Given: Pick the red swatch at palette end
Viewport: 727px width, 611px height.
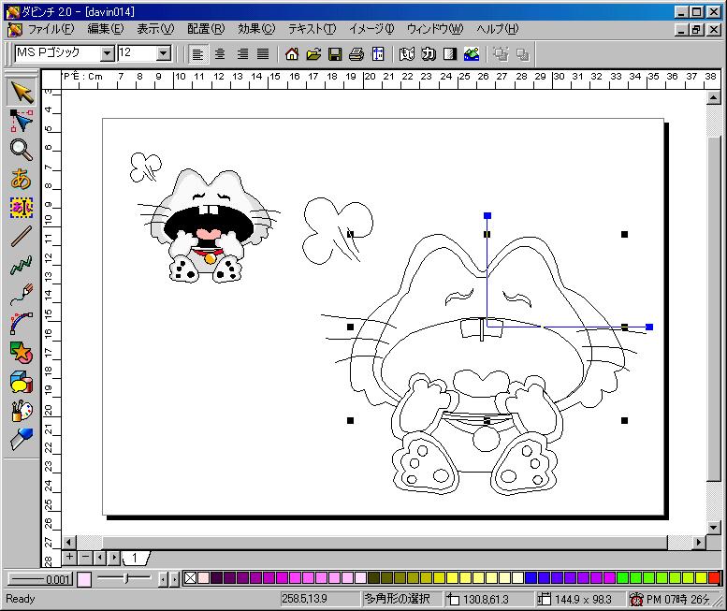Looking at the screenshot, I should pos(715,577).
